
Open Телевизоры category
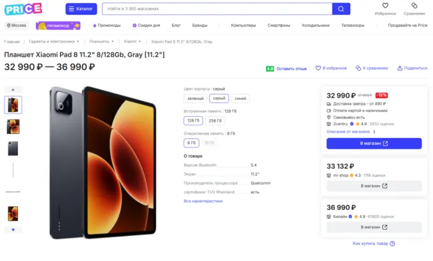click(x=353, y=25)
